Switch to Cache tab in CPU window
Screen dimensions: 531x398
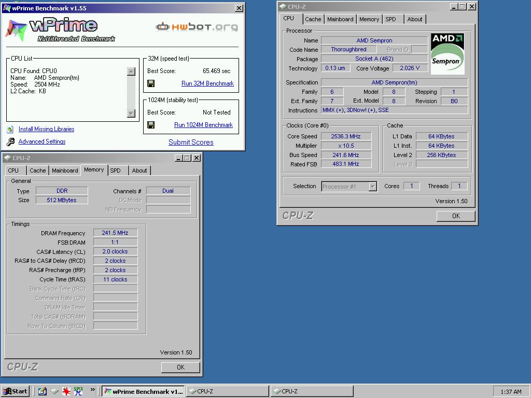point(313,19)
